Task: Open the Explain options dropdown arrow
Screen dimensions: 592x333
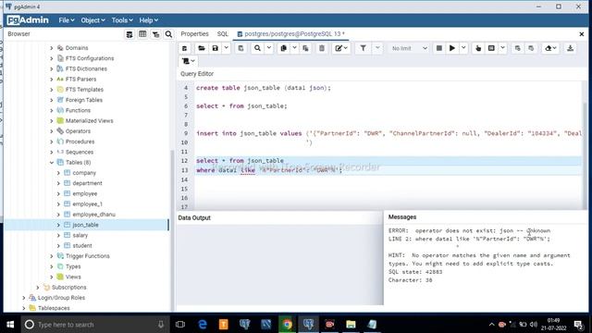Action: point(502,48)
